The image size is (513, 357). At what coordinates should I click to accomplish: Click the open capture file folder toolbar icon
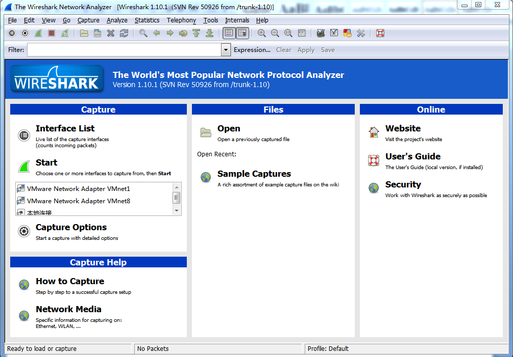point(84,33)
